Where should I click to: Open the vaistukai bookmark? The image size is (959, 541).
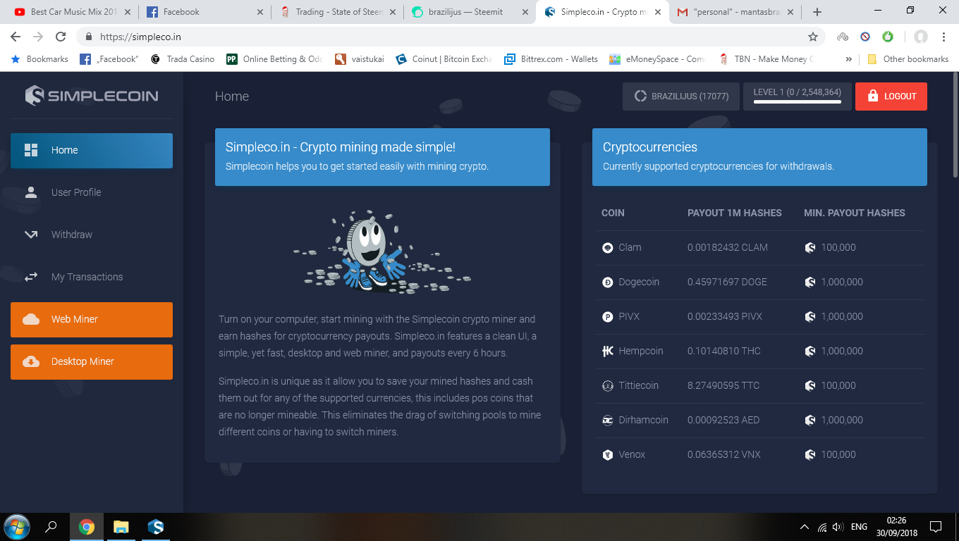tap(360, 59)
